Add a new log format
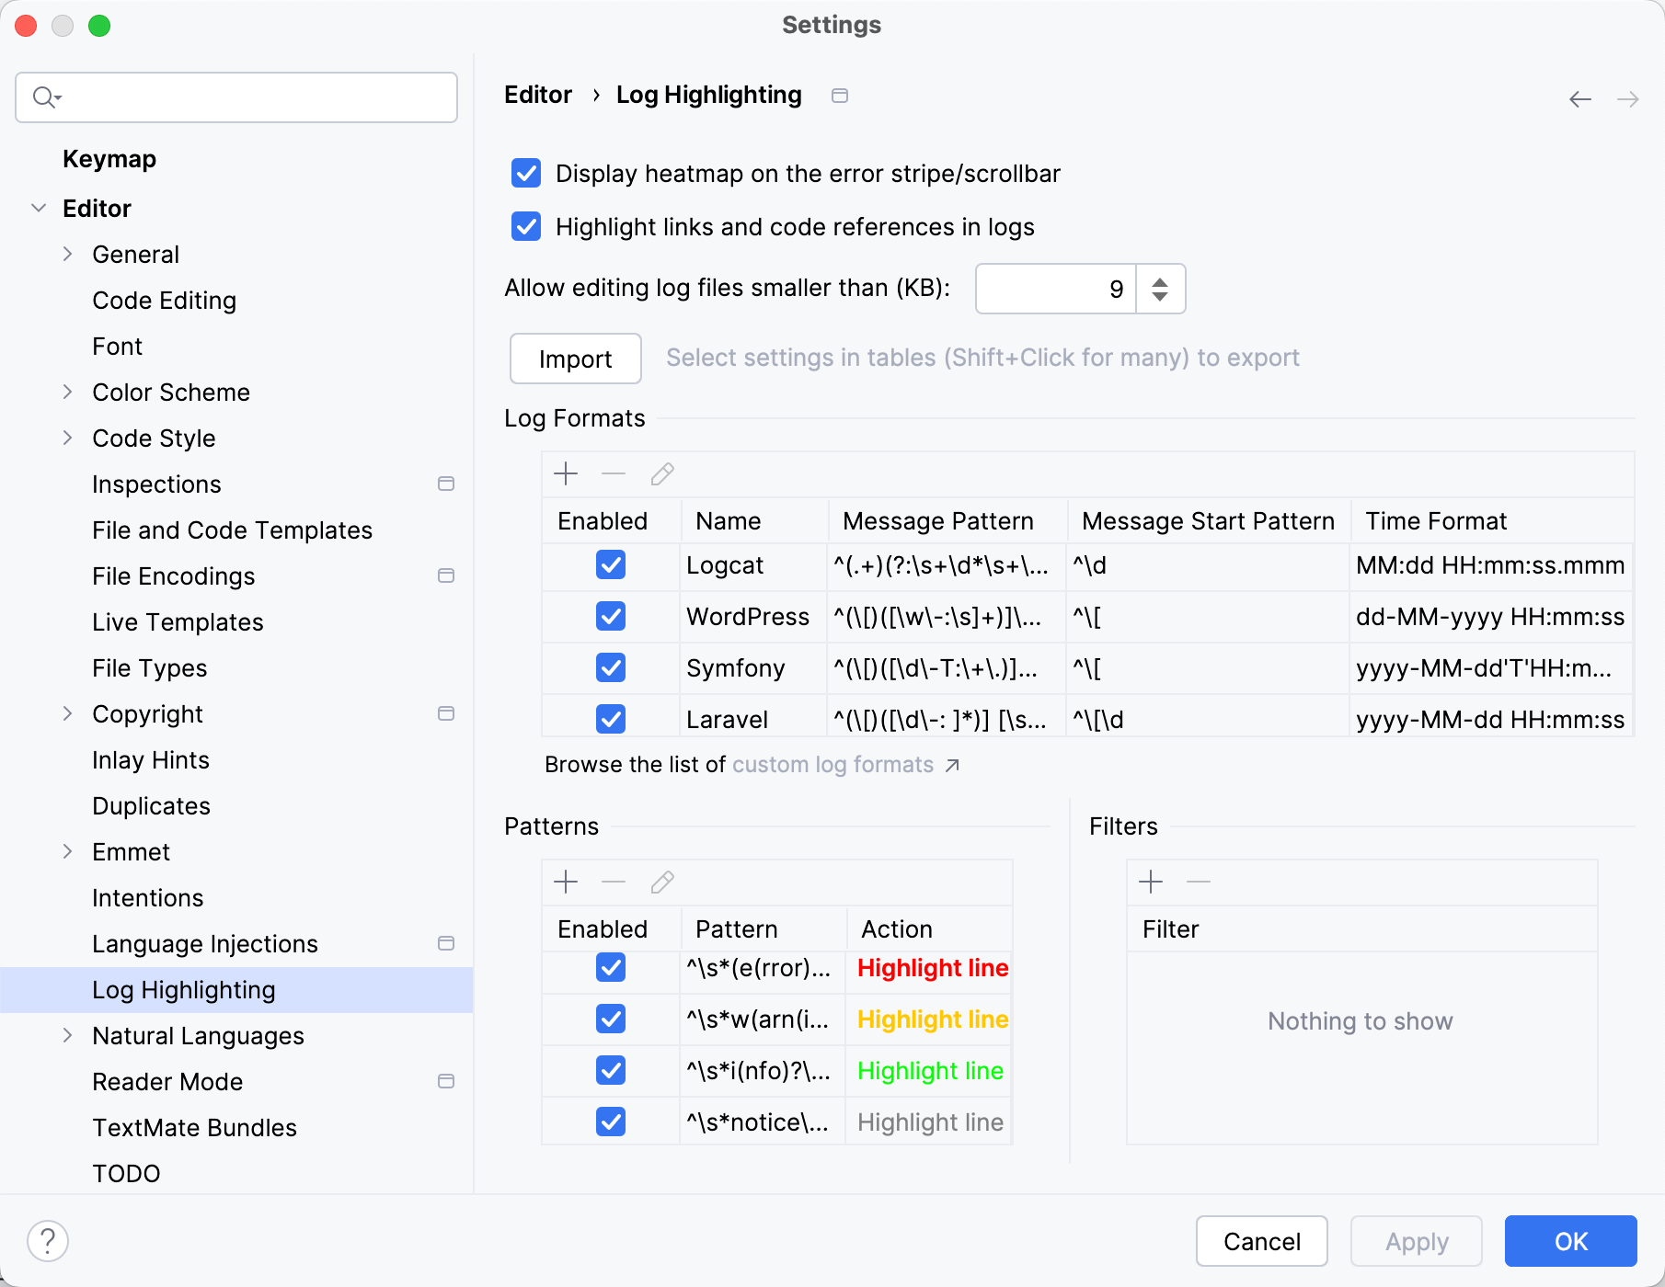This screenshot has width=1665, height=1287. click(x=566, y=473)
